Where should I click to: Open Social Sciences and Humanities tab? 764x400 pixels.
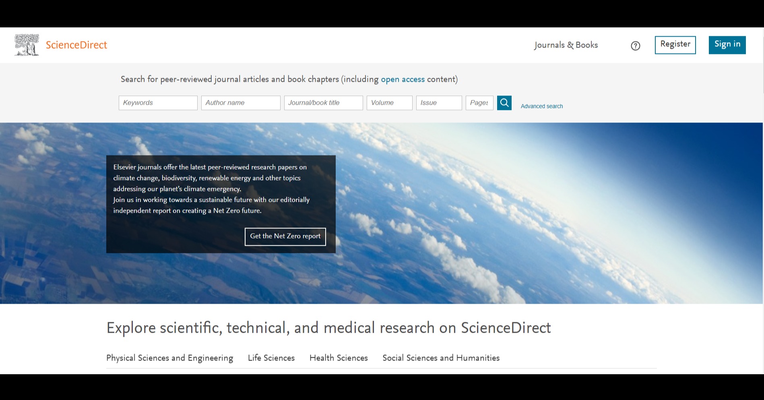click(441, 358)
